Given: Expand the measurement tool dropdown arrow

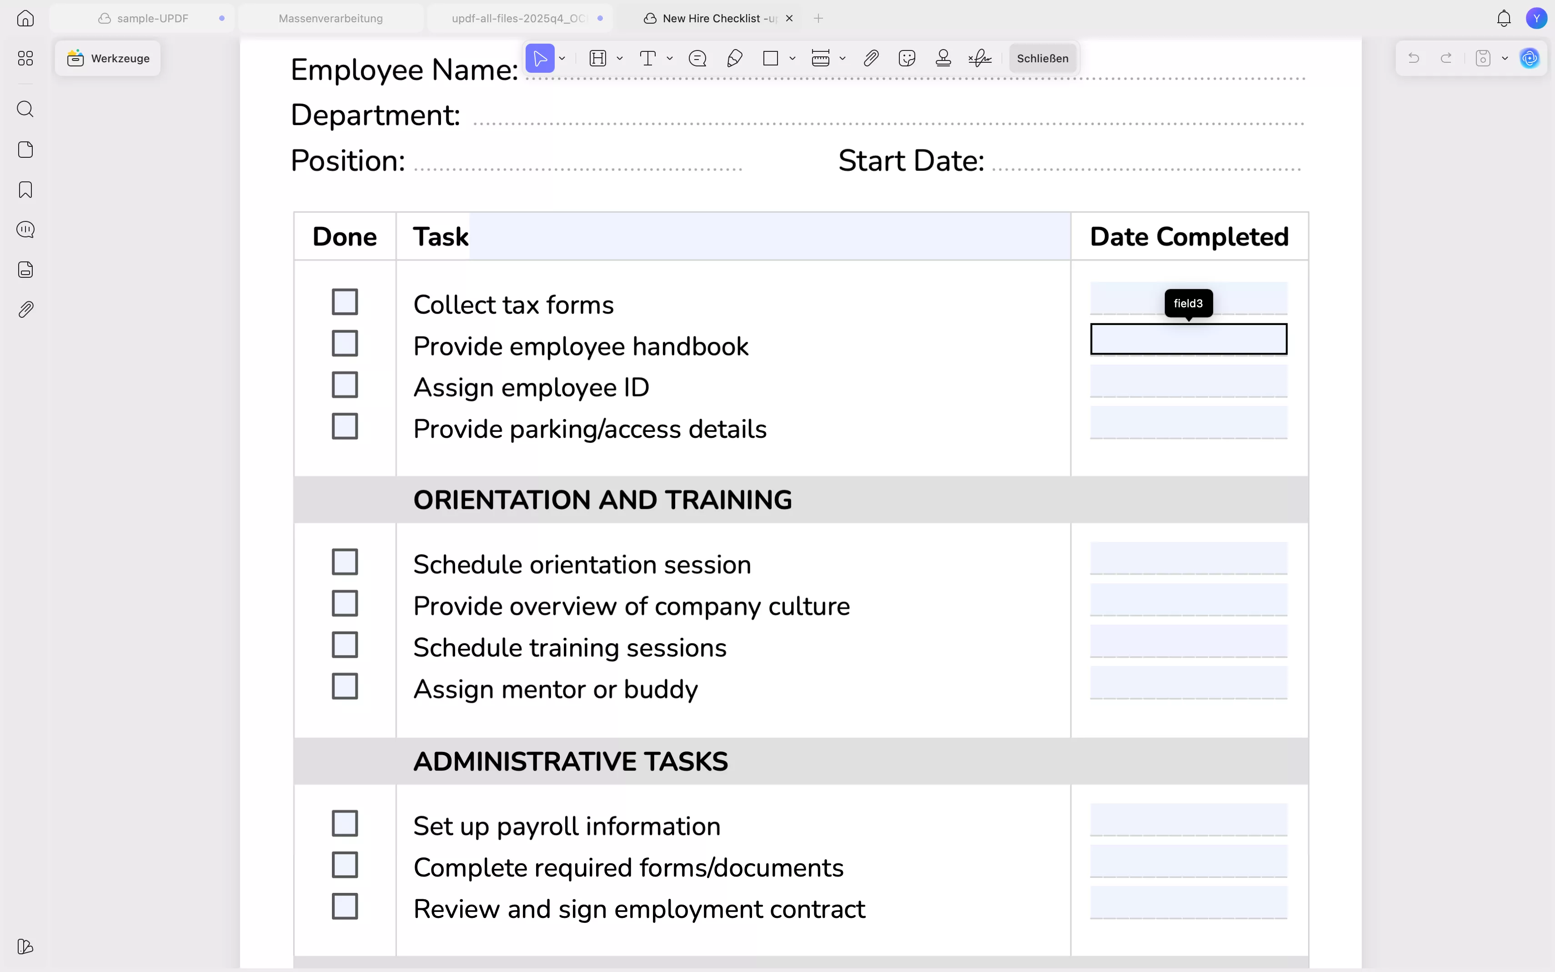Looking at the screenshot, I should [843, 59].
